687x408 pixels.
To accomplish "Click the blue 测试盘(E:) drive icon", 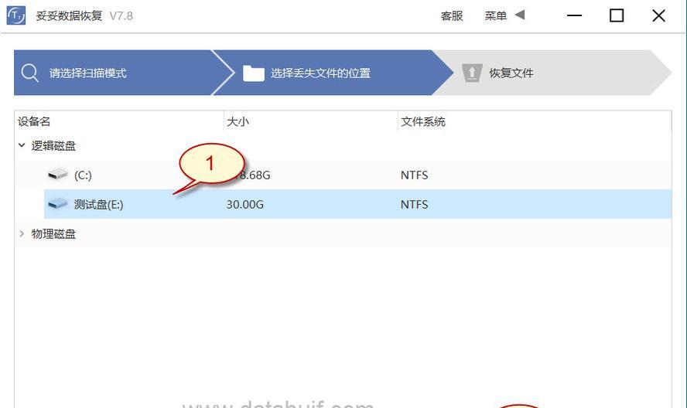I will [x=57, y=204].
